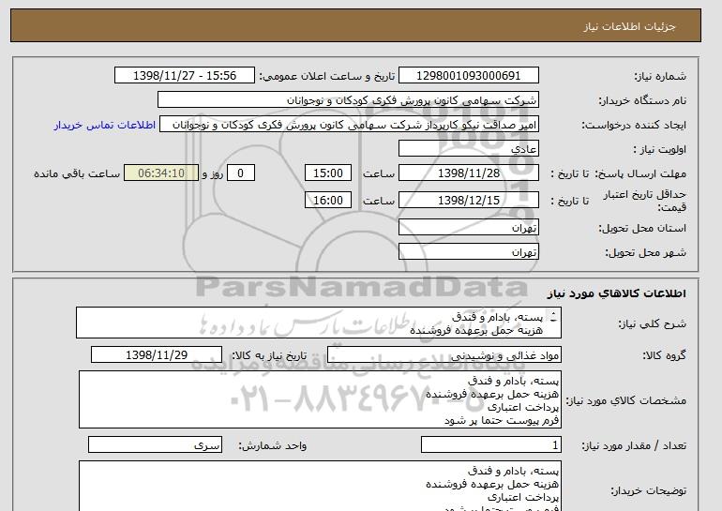Select the goods need date 1398/11/29

click(157, 355)
